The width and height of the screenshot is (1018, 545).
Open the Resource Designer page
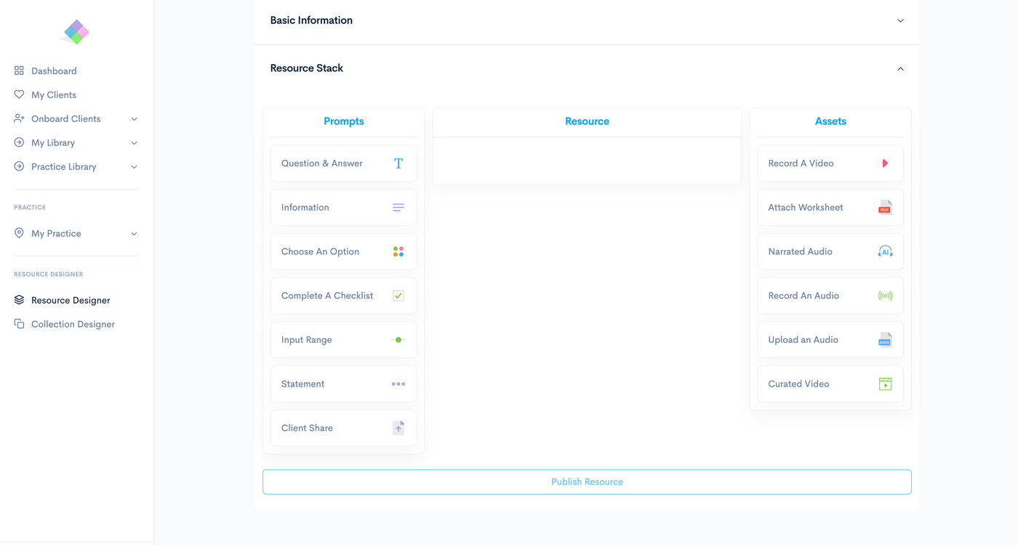click(71, 300)
